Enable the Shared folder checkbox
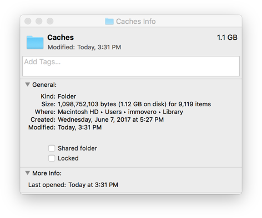 pyautogui.click(x=52, y=148)
